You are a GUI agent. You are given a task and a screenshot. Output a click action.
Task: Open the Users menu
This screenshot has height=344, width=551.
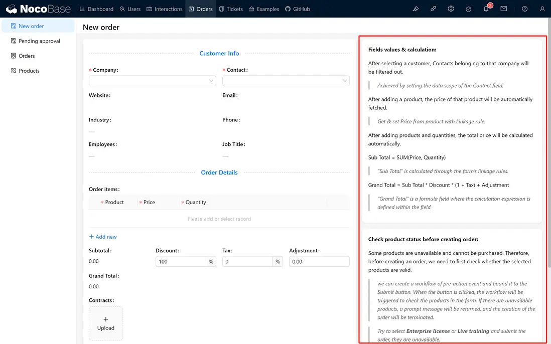coord(130,9)
